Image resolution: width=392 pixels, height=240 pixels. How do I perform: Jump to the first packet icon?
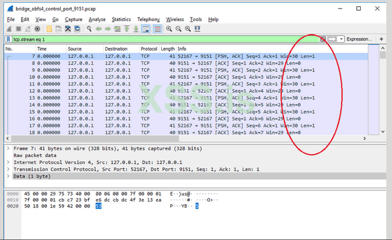coord(126,29)
